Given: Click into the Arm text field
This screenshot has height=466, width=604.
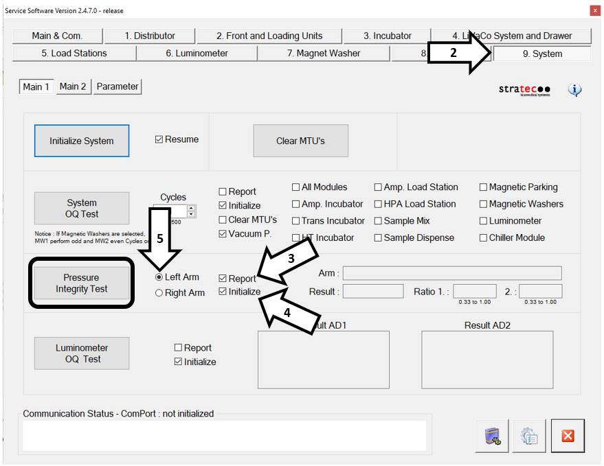Looking at the screenshot, I should point(451,273).
